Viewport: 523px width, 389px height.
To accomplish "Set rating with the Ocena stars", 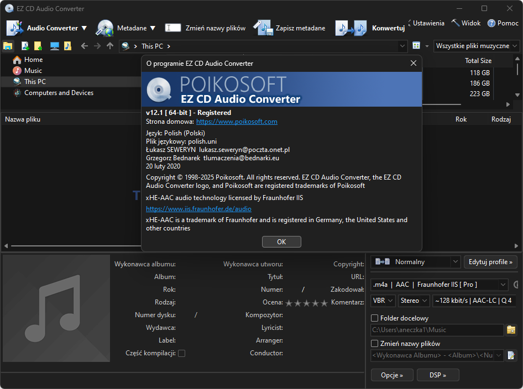I will 306,303.
